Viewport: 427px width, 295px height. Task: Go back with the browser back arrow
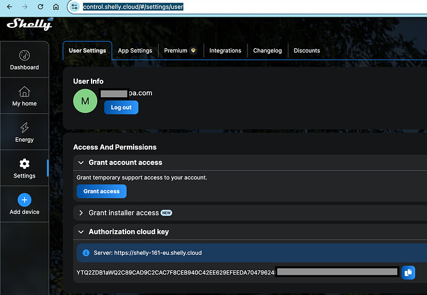[9, 7]
